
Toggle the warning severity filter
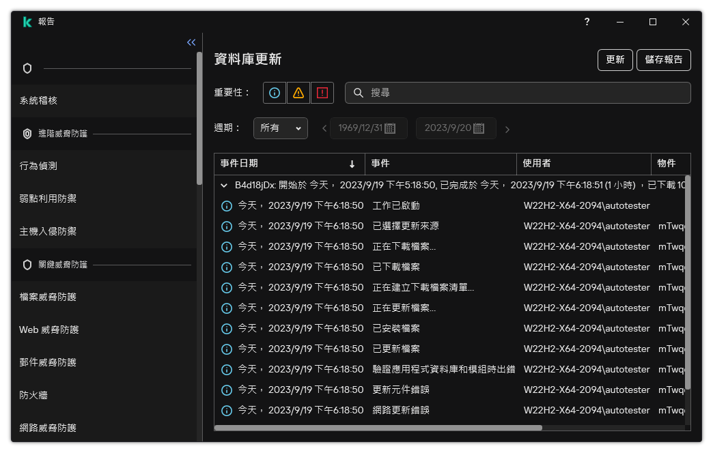pos(298,92)
